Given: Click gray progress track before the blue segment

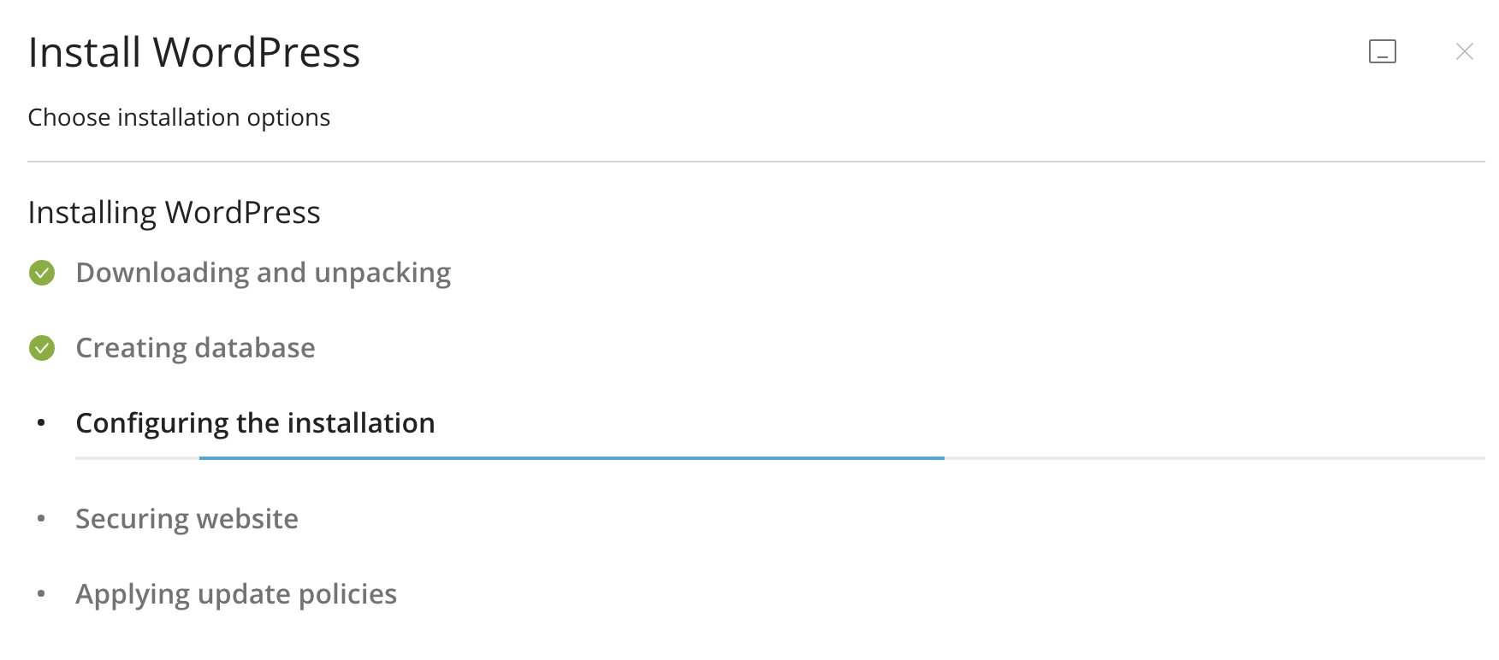Looking at the screenshot, I should coord(137,458).
